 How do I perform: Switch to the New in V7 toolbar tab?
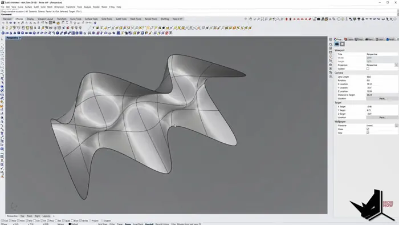click(178, 19)
